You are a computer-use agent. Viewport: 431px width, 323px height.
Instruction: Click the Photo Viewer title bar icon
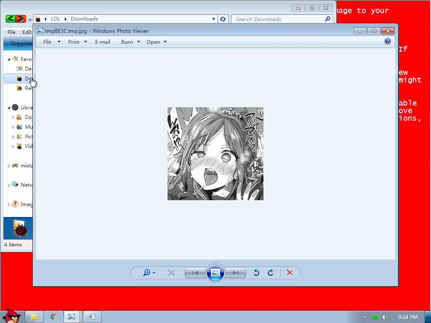40,31
